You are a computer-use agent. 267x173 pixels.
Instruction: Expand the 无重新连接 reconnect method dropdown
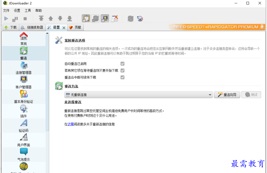click(x=139, y=95)
